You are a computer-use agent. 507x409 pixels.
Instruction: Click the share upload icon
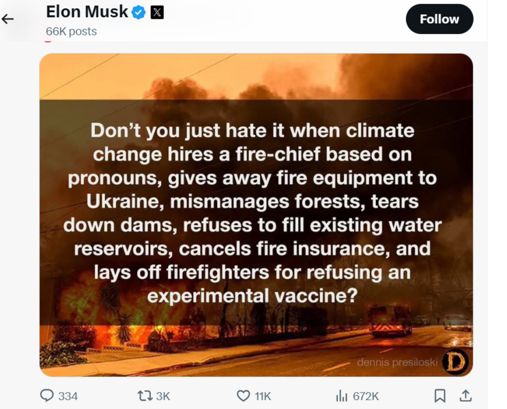pos(465,395)
